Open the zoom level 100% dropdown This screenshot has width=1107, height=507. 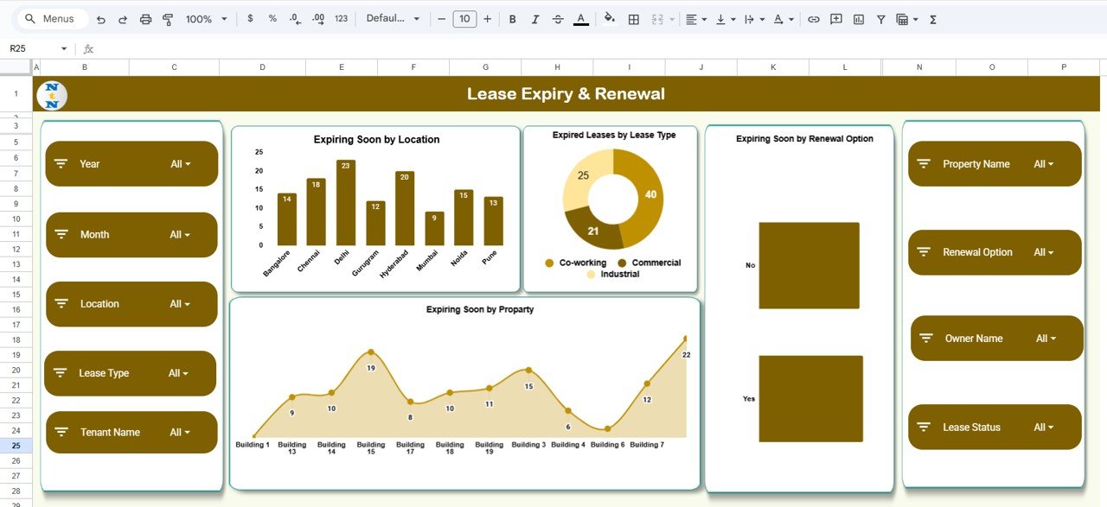[207, 19]
